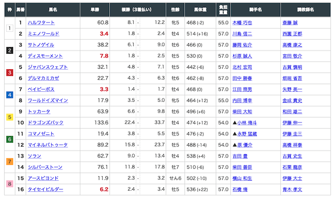Open jockey 吉田 豊 profile link
This screenshot has width=334, height=197.
[x=240, y=156]
